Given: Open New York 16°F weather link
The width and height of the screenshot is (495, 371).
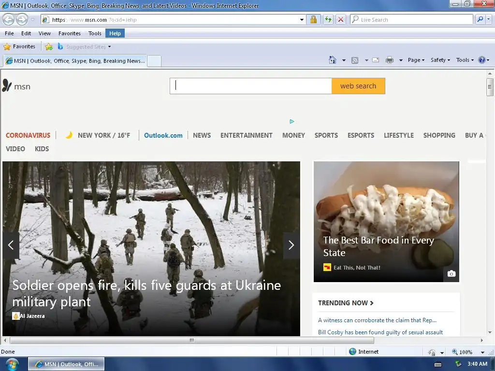Looking at the screenshot, I should click(x=98, y=135).
